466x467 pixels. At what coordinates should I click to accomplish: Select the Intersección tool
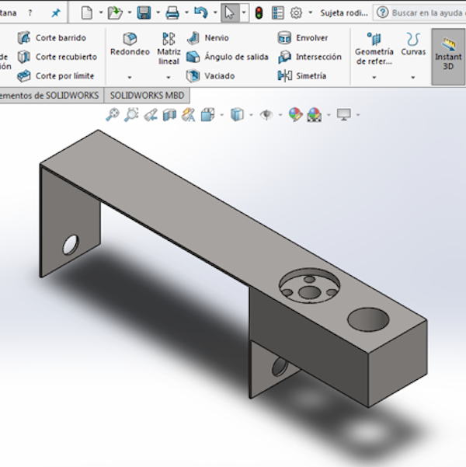click(309, 57)
